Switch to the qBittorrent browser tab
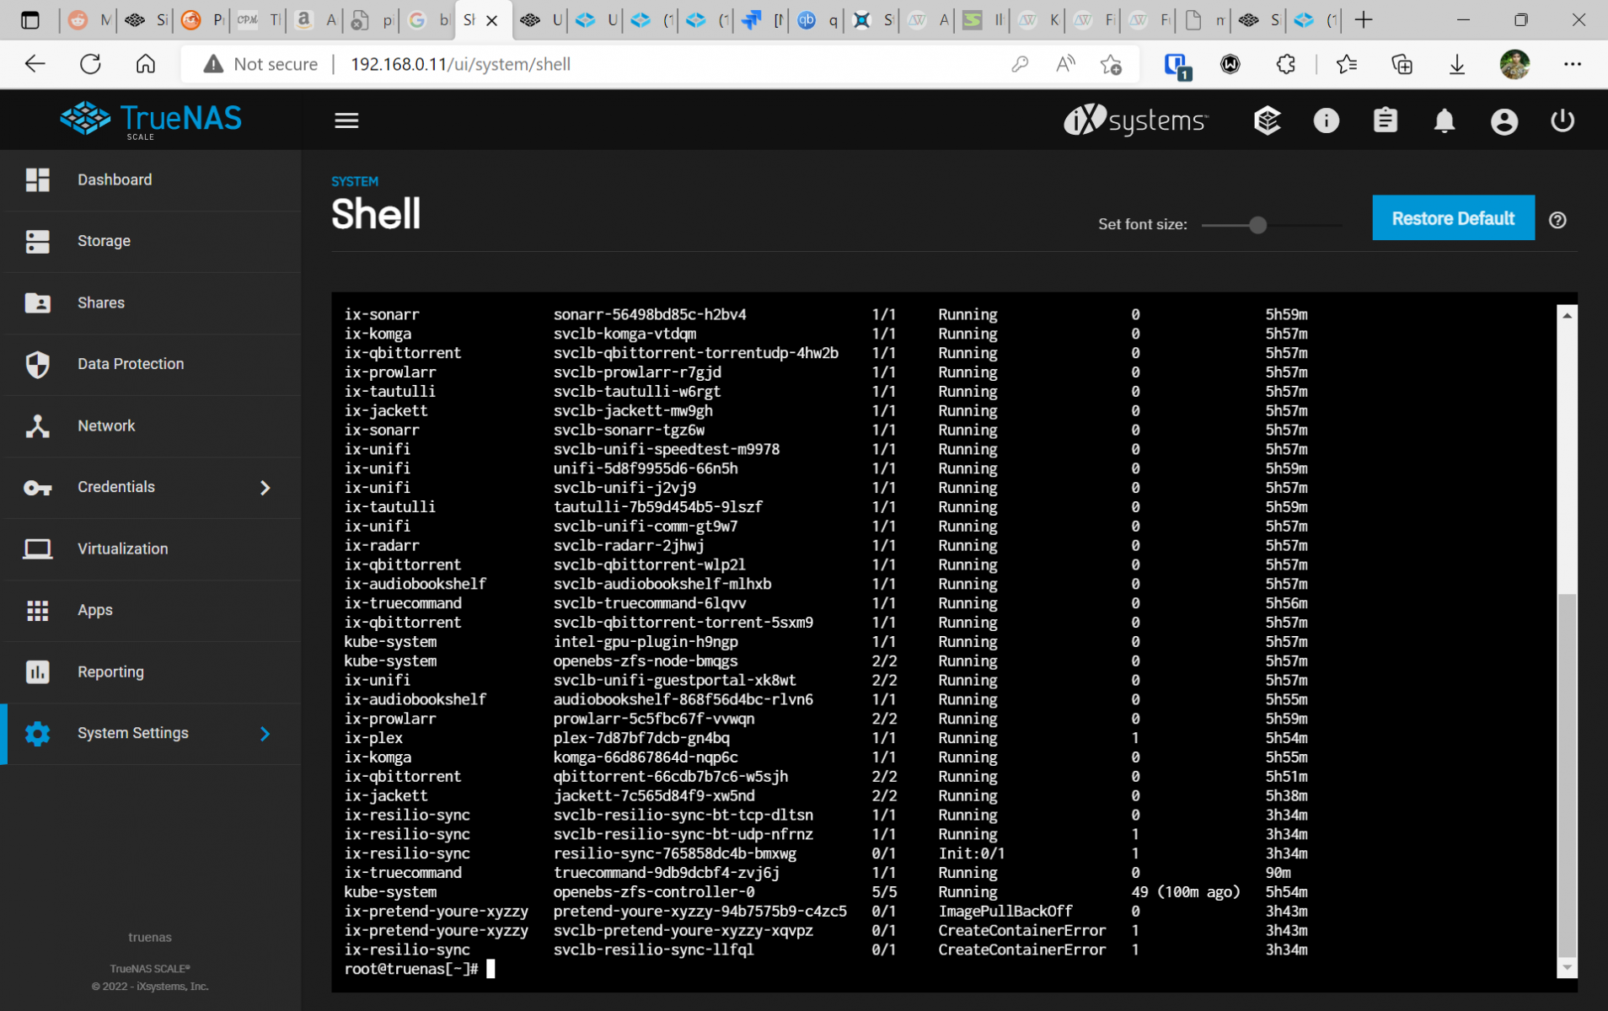 point(817,20)
